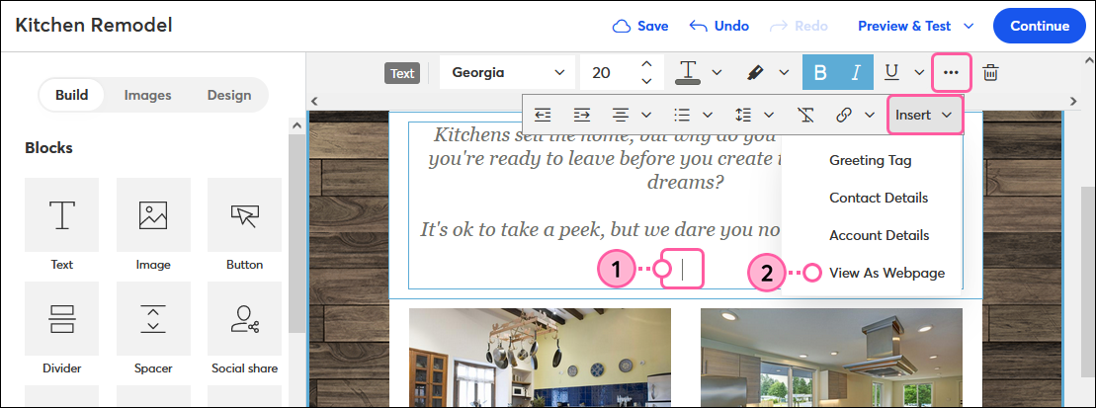Click the toolbar scroll left arrow

(314, 102)
